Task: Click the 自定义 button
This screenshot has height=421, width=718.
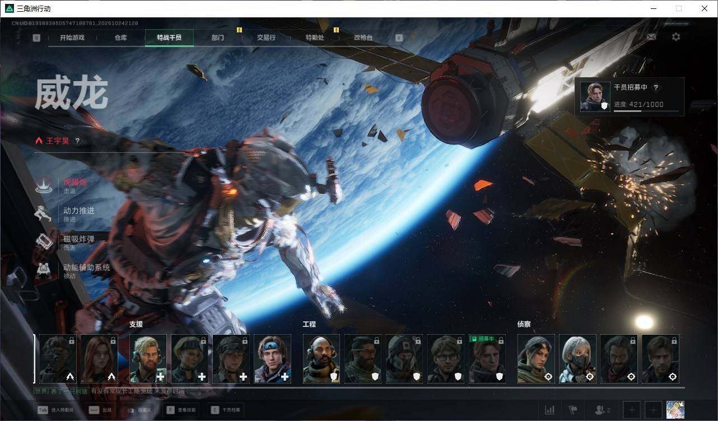Action: point(139,410)
